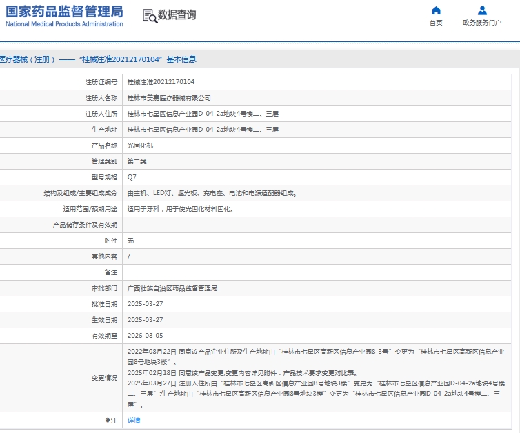Click the model specification Q7 value
520x433 pixels.
[132, 177]
